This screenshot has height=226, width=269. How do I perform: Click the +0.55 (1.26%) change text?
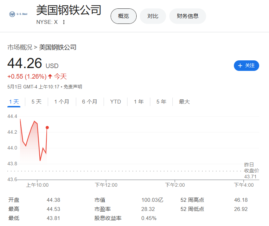27,77
